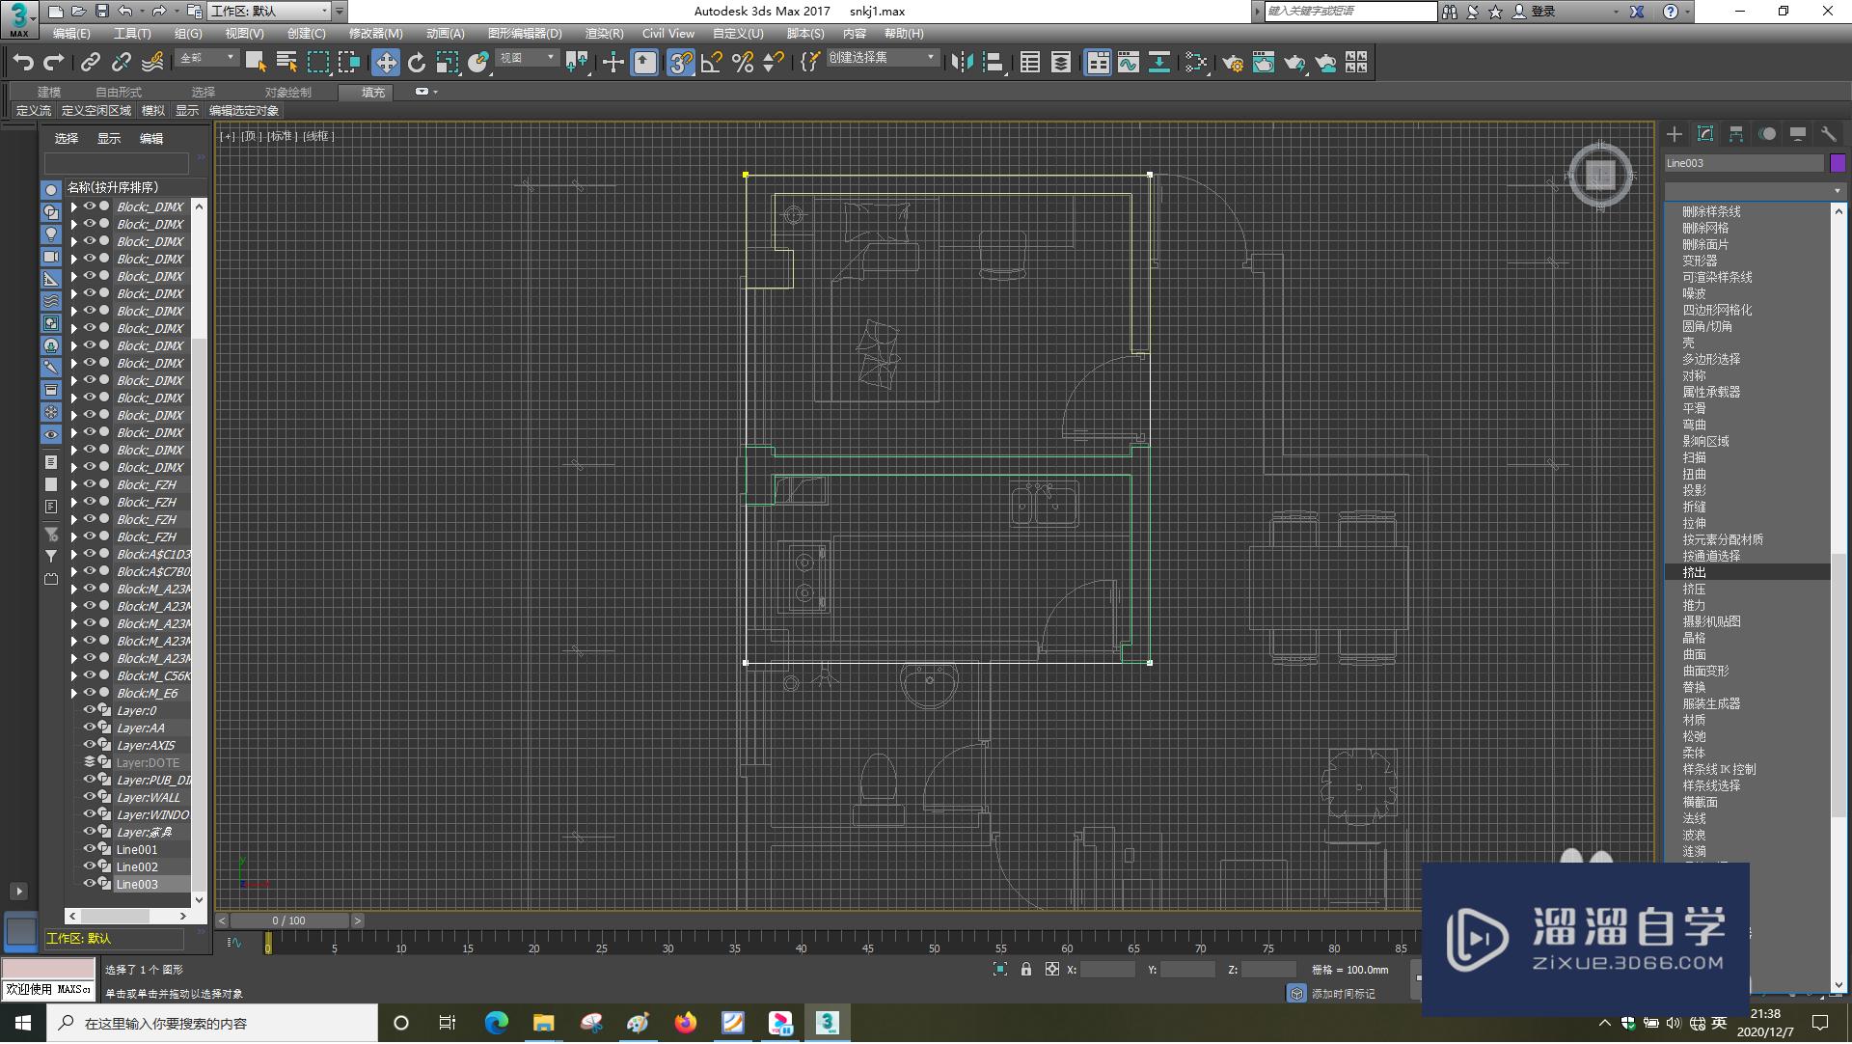Click on Line003 name input field

[1748, 163]
